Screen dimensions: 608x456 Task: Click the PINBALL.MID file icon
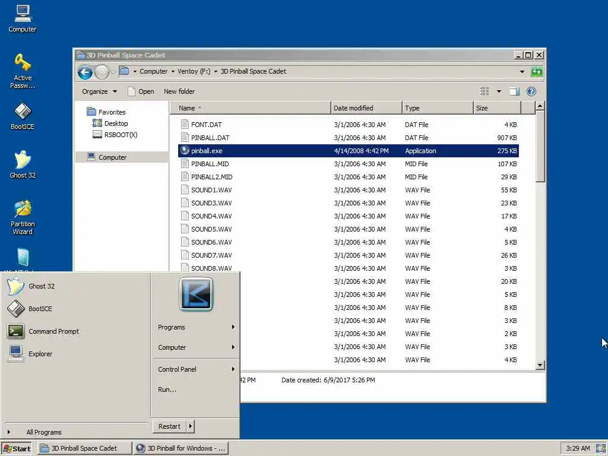(185, 164)
